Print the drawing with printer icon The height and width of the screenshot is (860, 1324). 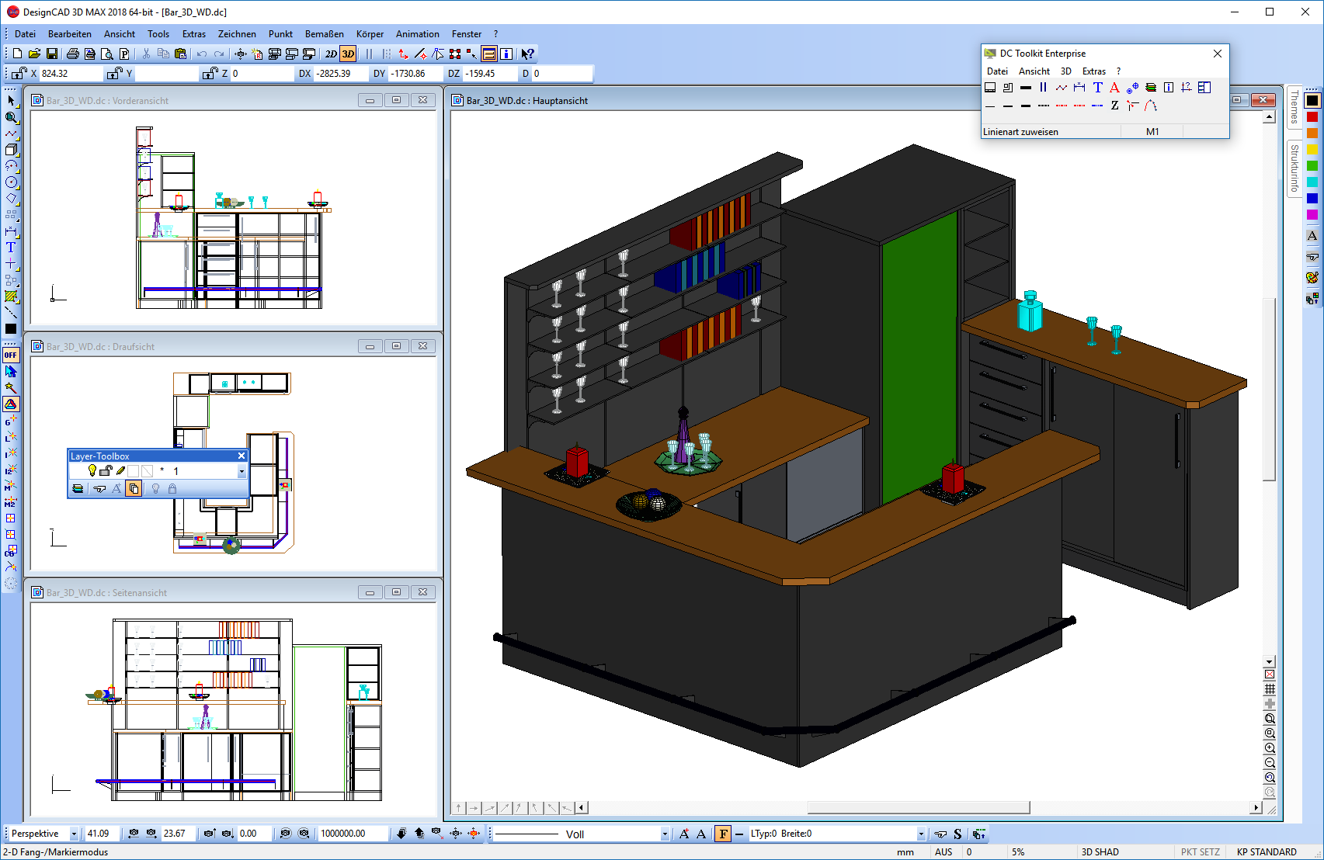pyautogui.click(x=72, y=54)
